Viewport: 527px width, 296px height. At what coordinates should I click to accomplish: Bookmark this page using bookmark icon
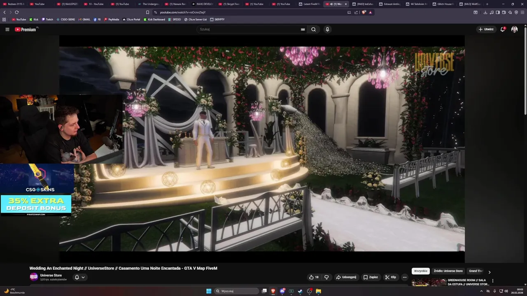pyautogui.click(x=147, y=12)
